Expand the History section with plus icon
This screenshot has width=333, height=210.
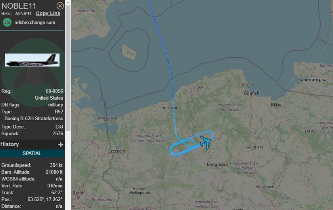[x=61, y=144]
